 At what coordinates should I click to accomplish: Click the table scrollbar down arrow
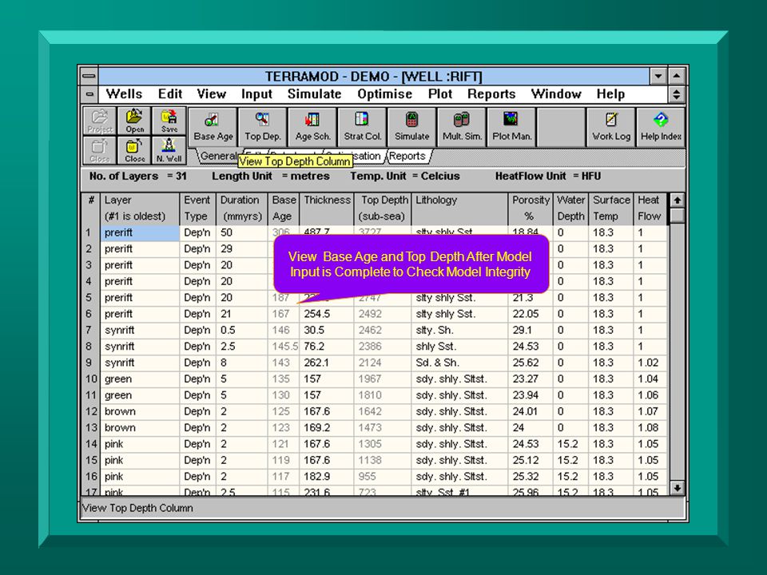tap(677, 487)
